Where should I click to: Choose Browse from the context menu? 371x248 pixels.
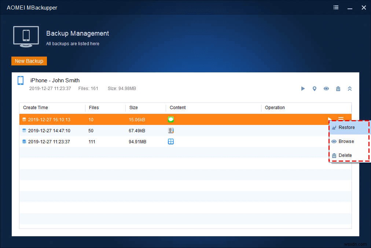pyautogui.click(x=346, y=141)
